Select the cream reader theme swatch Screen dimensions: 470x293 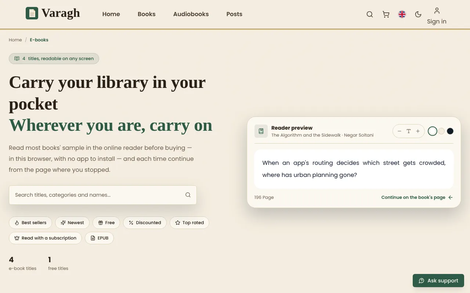(442, 131)
